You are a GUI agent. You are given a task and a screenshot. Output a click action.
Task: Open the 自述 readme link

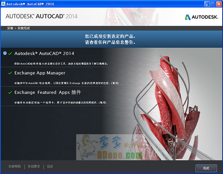50,167
